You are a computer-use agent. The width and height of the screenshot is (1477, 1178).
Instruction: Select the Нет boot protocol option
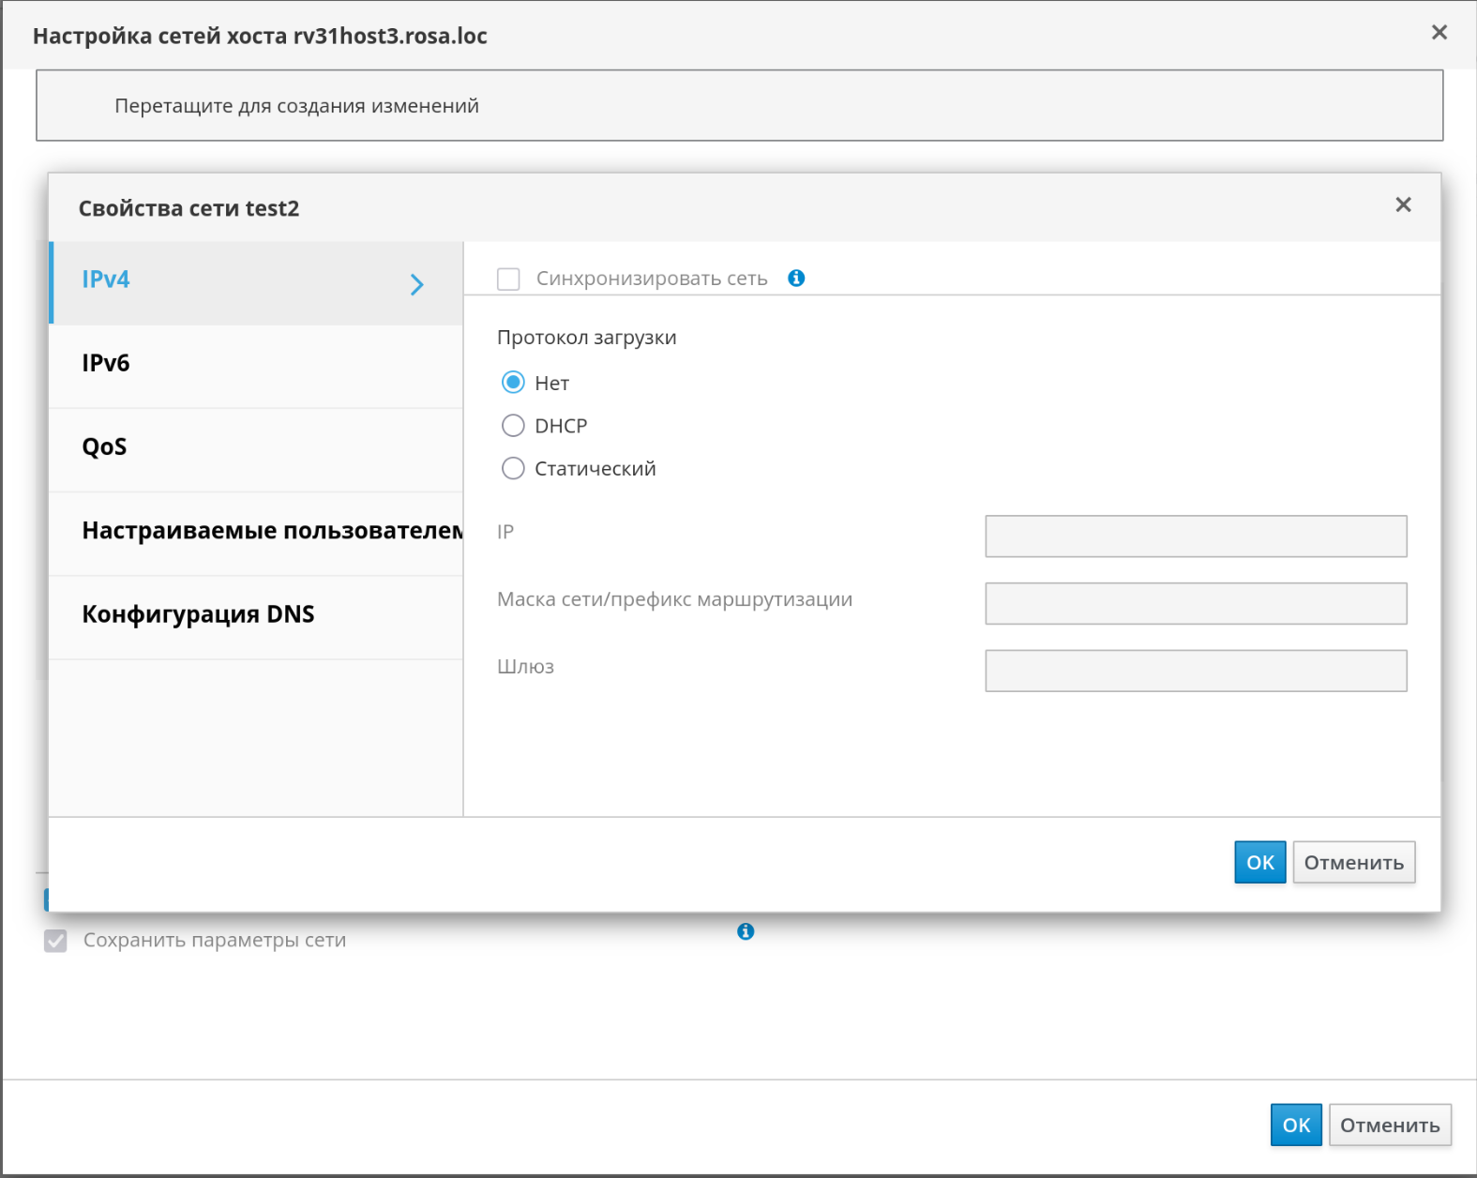pos(513,383)
